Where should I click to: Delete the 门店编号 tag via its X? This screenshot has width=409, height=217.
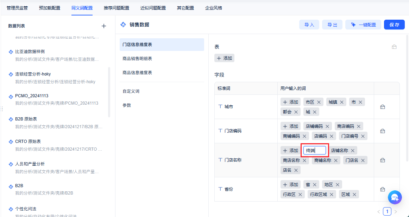click(x=363, y=136)
